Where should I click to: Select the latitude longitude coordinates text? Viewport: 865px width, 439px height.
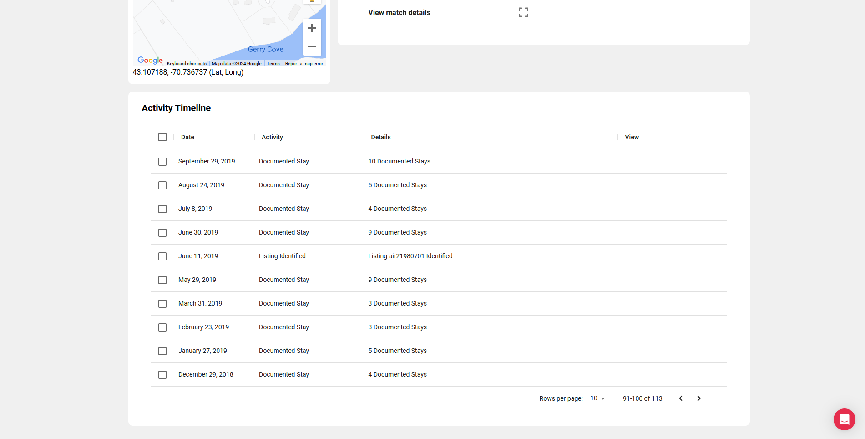click(x=188, y=72)
